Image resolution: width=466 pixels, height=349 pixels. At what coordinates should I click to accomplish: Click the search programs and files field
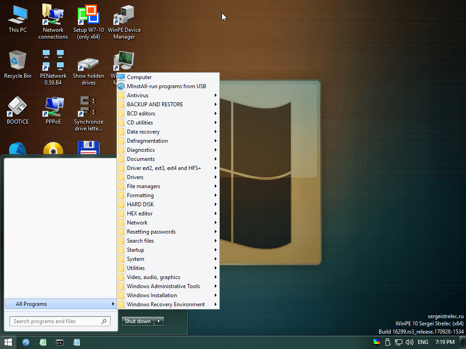[59, 321]
